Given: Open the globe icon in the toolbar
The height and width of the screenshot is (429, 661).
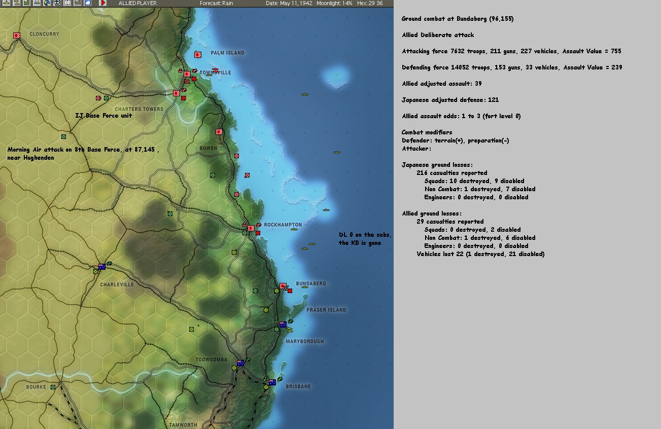Looking at the screenshot, I should [x=47, y=3].
